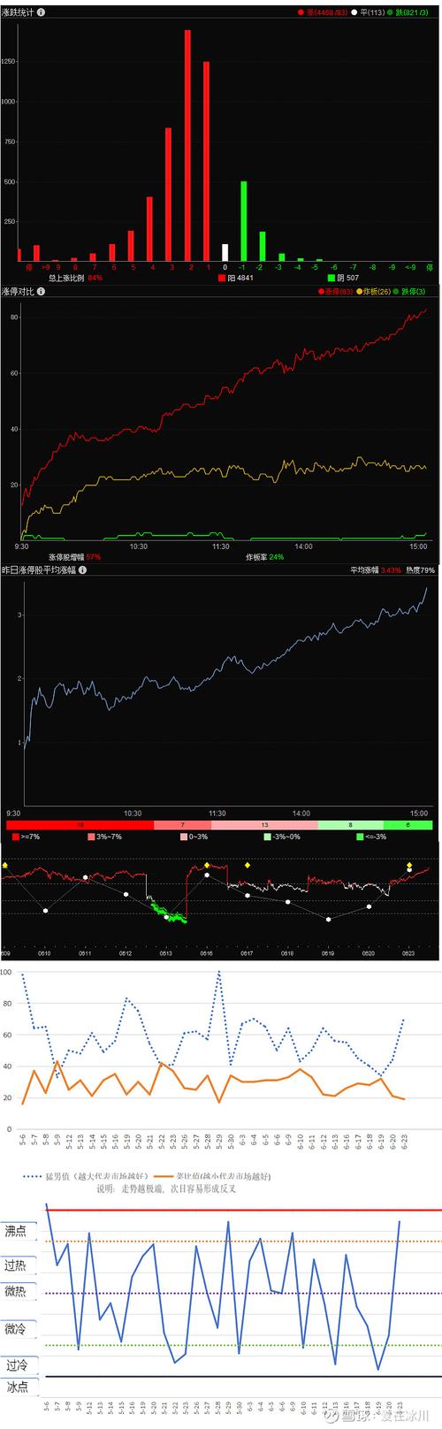This screenshot has width=442, height=1429.
Task: Click the 3%~7% legend swatch
Action: click(91, 836)
